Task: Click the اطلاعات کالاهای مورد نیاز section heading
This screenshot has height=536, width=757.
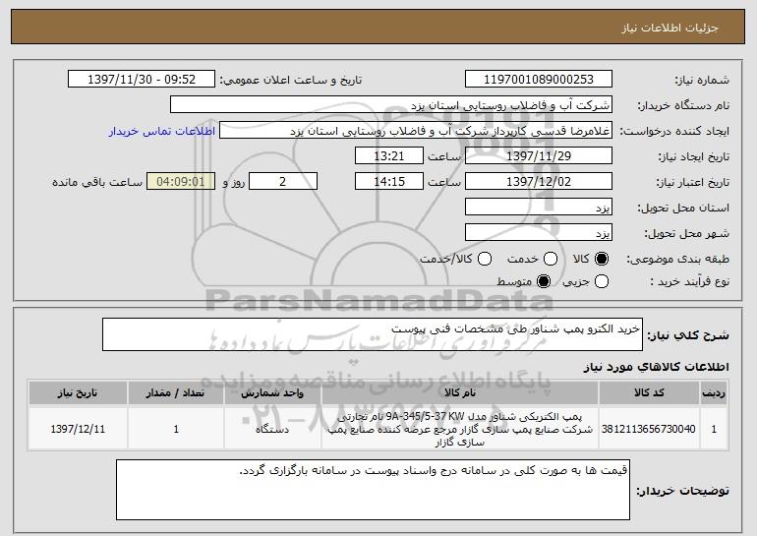Action: click(x=656, y=367)
